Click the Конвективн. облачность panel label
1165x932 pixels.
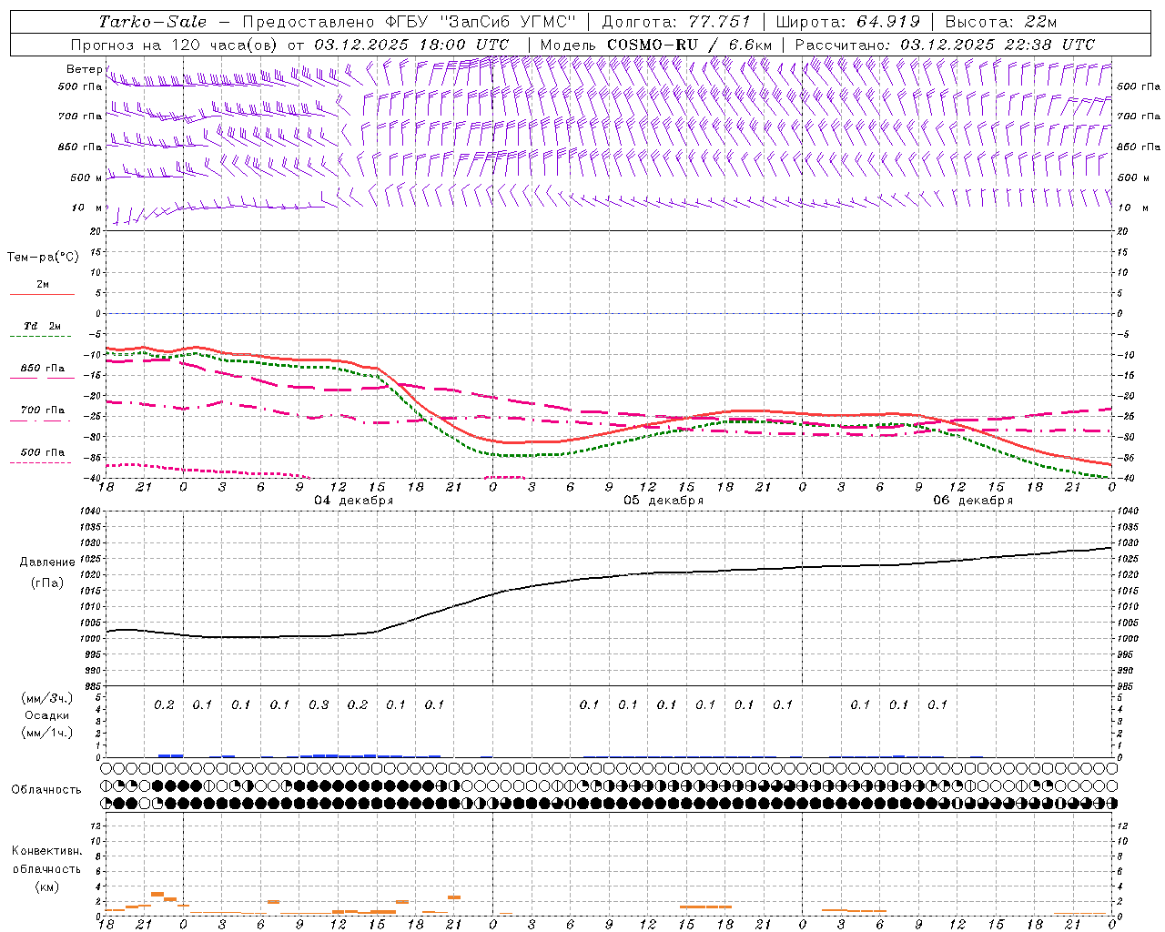pyautogui.click(x=46, y=868)
